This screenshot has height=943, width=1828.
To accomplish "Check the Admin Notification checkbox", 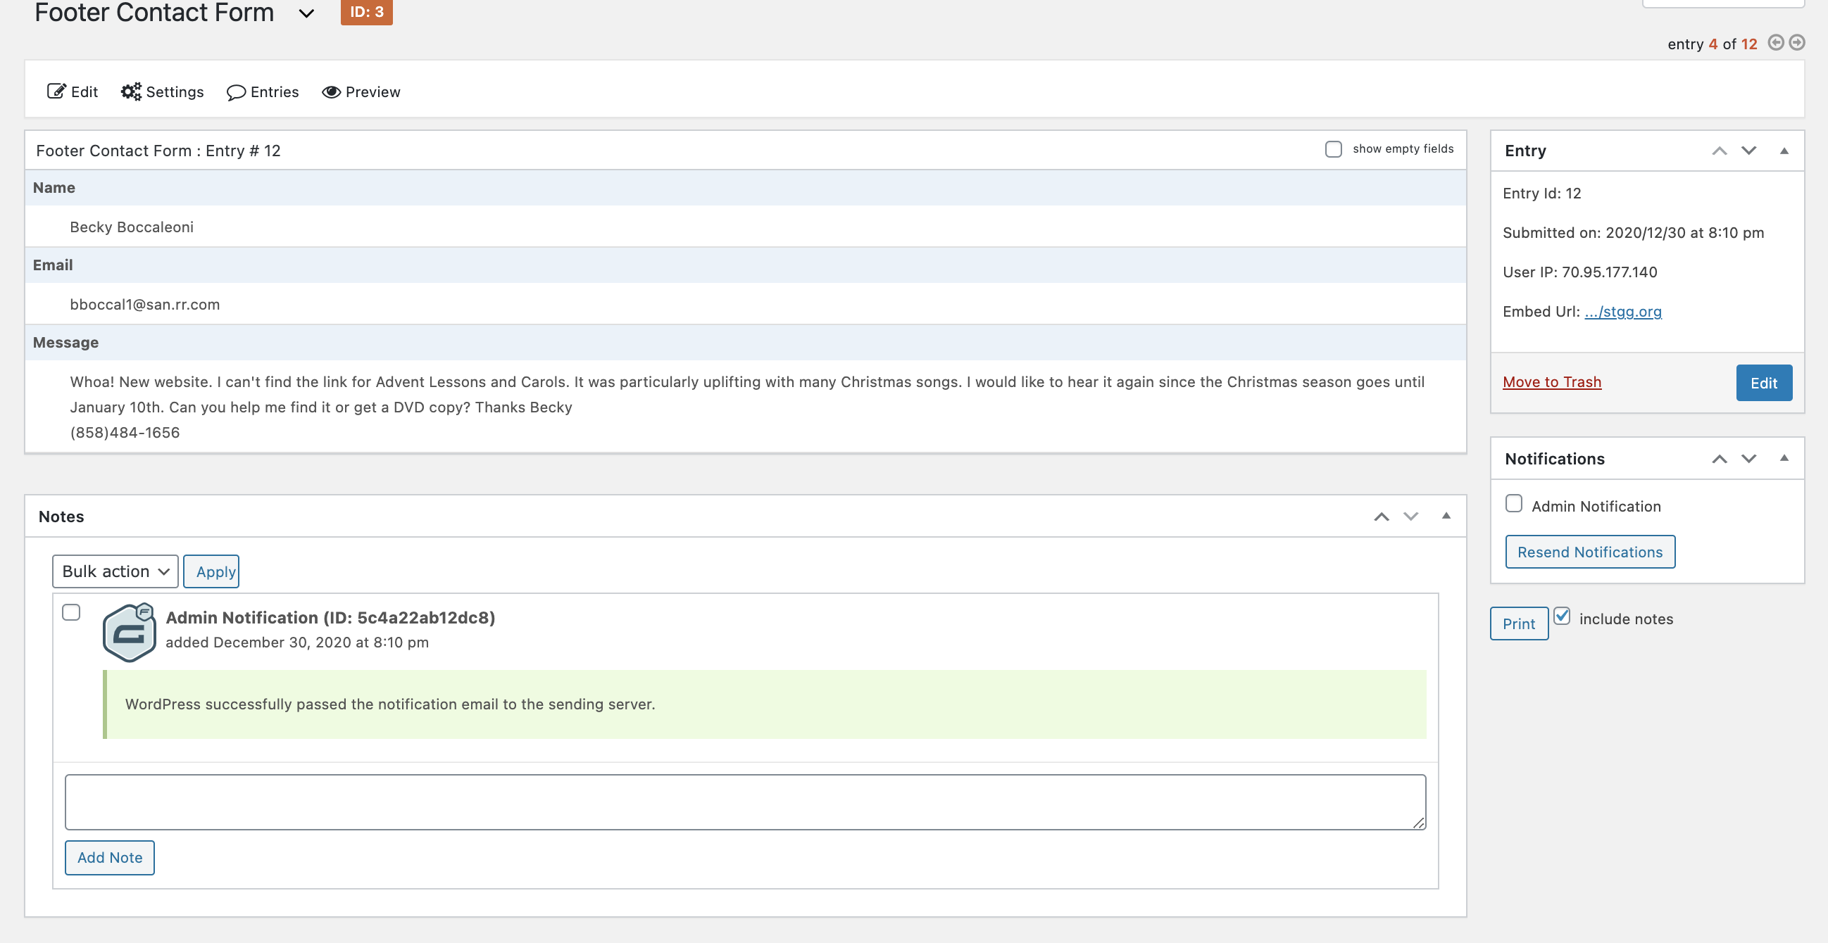I will (1514, 503).
